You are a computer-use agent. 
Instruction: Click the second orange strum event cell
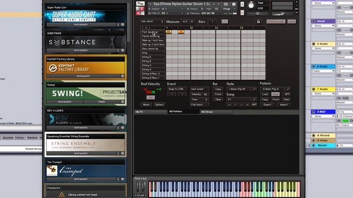(x=181, y=32)
